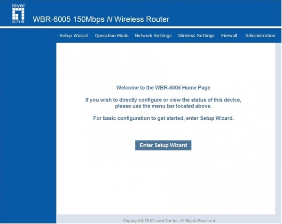Select the Firewall menu item
The width and height of the screenshot is (282, 224).
[x=229, y=35]
